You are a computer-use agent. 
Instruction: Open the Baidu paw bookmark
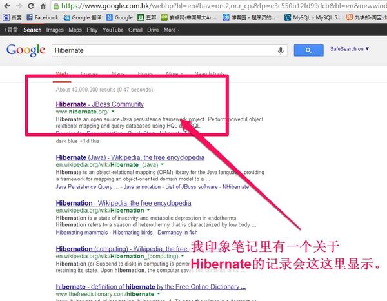coord(12,17)
